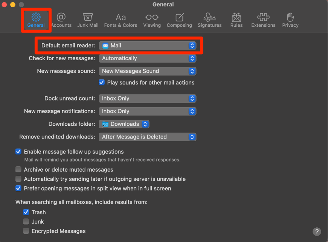Switch to the Extensions tab
This screenshot has width=328, height=242.
click(x=263, y=20)
